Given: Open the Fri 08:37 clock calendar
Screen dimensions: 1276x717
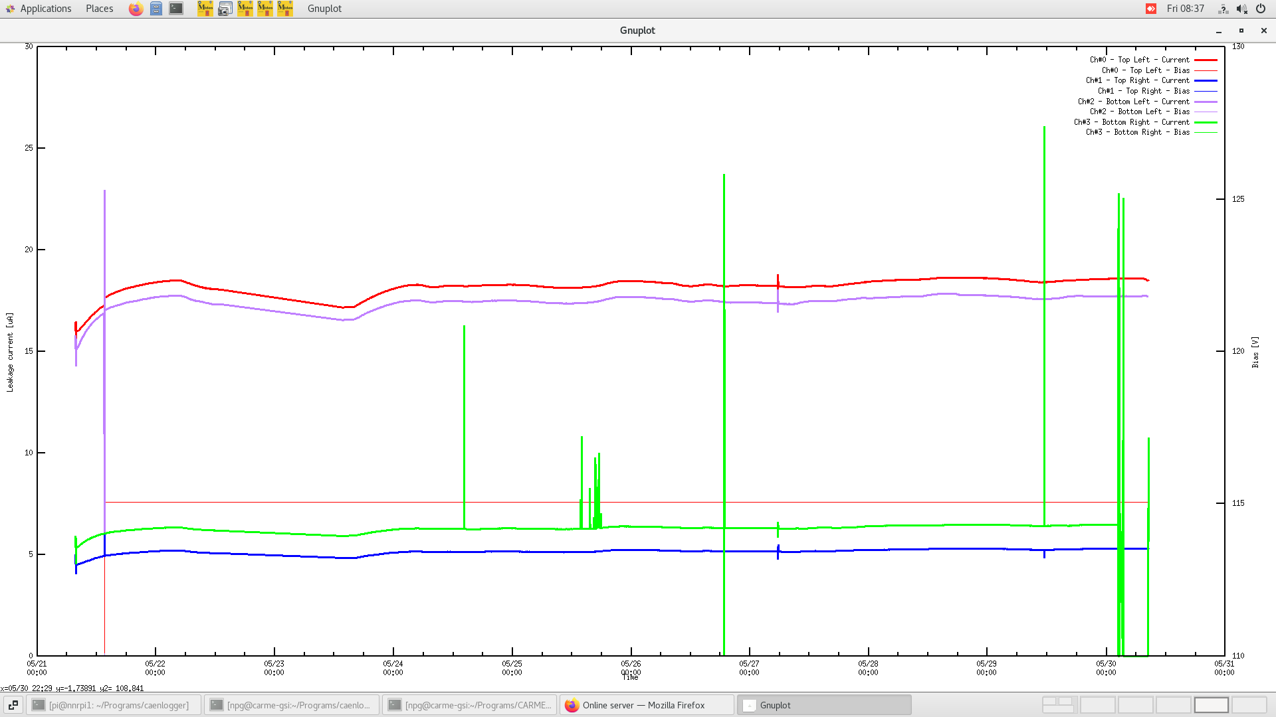Looking at the screenshot, I should click(1185, 9).
